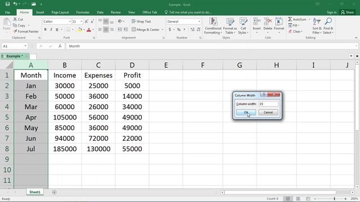The height and width of the screenshot is (202, 360).
Task: Open Conditional Formatting menu
Action: tap(213, 26)
